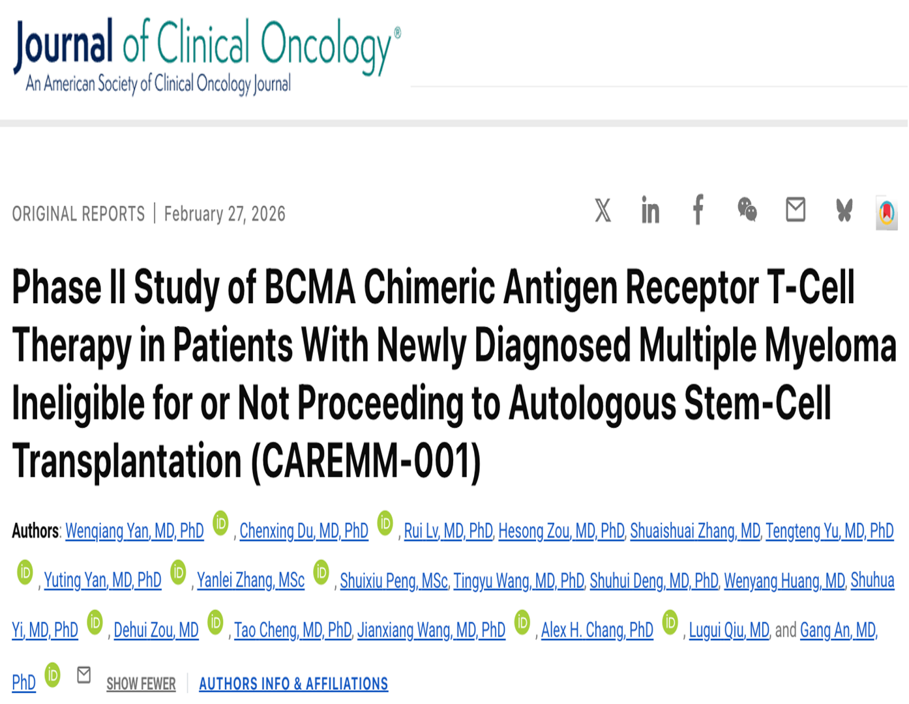Open author link Wenqiang Yan, MD, PhD
Viewport: 909px width, 704px height.
[134, 531]
